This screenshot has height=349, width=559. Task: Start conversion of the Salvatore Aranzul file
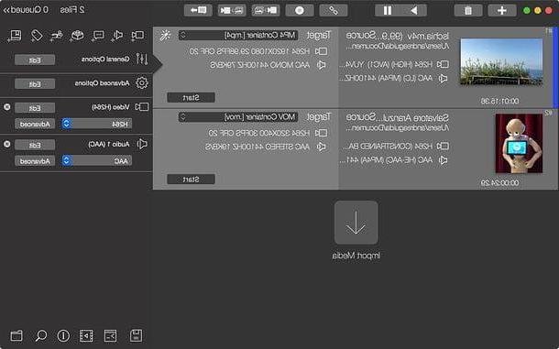click(x=191, y=179)
